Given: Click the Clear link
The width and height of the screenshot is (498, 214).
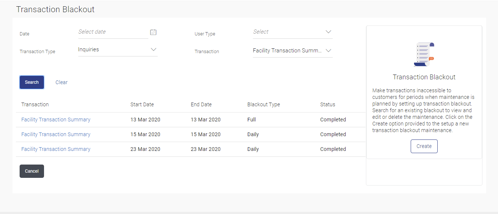Looking at the screenshot, I should 61,82.
